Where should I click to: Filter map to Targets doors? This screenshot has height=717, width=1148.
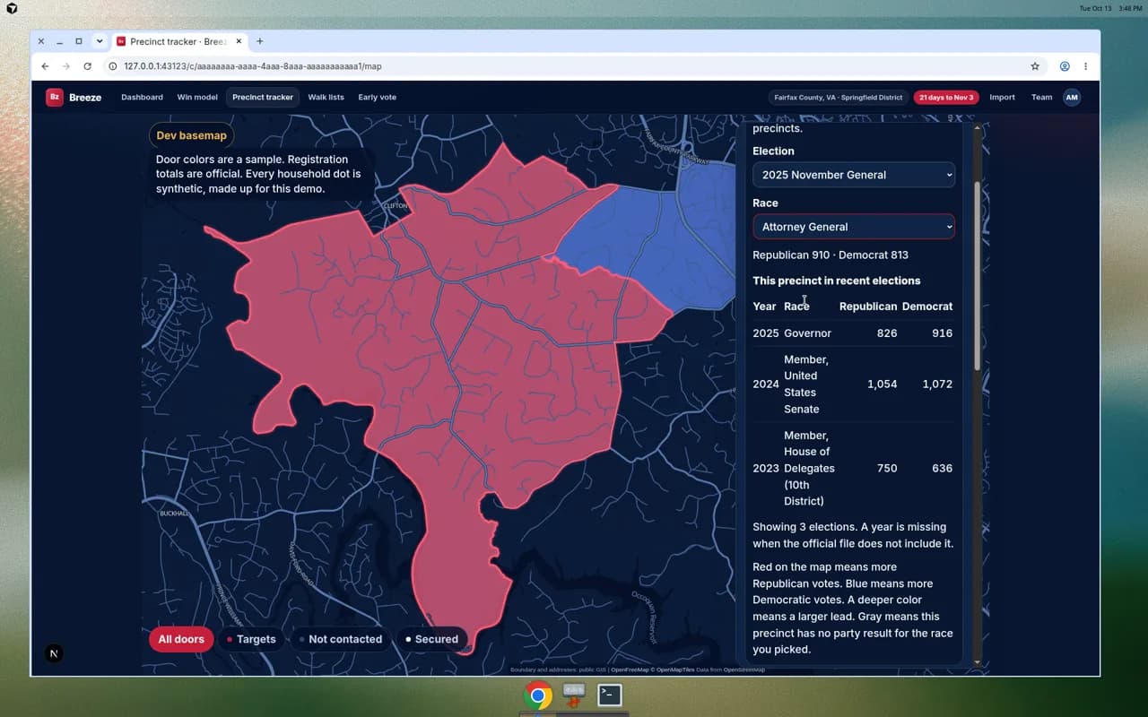251,639
